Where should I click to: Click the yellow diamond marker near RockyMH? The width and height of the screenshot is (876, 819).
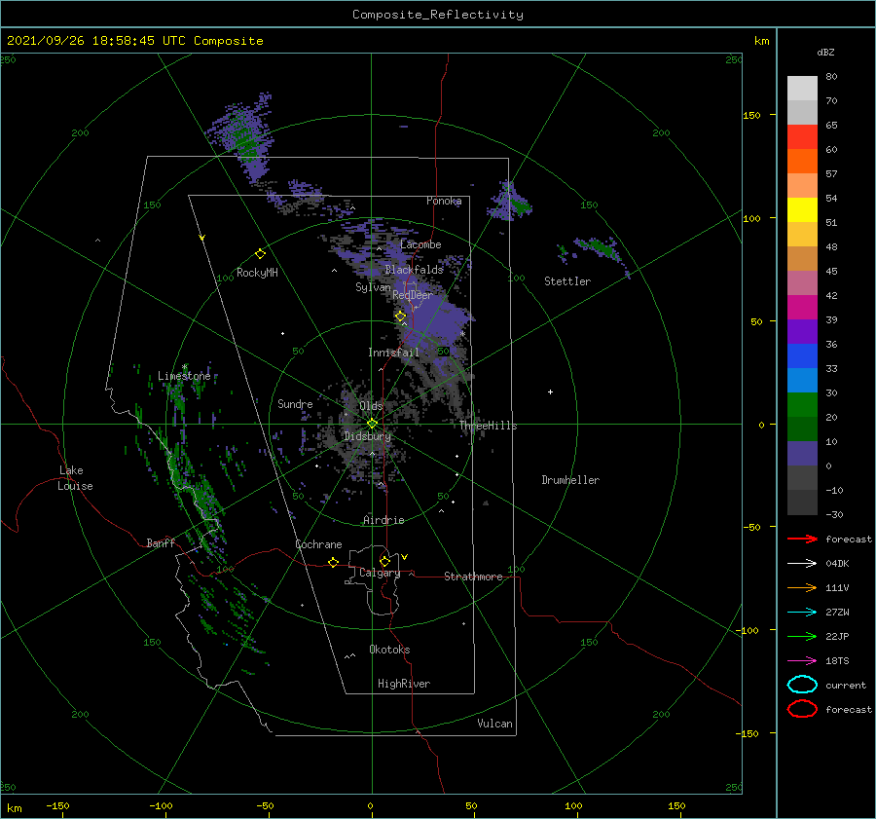pos(260,254)
